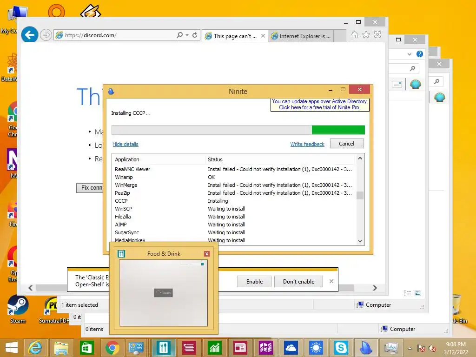The height and width of the screenshot is (357, 476).
Task: Click the Internet Explorer back arrow button
Action: 29,35
